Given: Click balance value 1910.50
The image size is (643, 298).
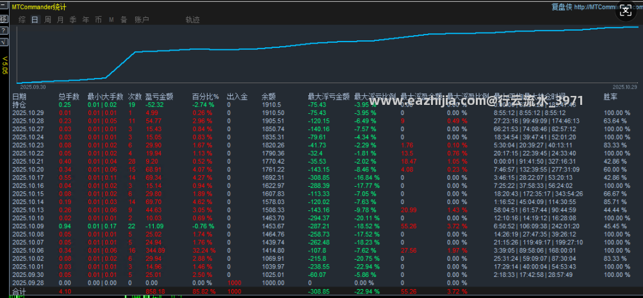Looking at the screenshot, I should [273, 113].
